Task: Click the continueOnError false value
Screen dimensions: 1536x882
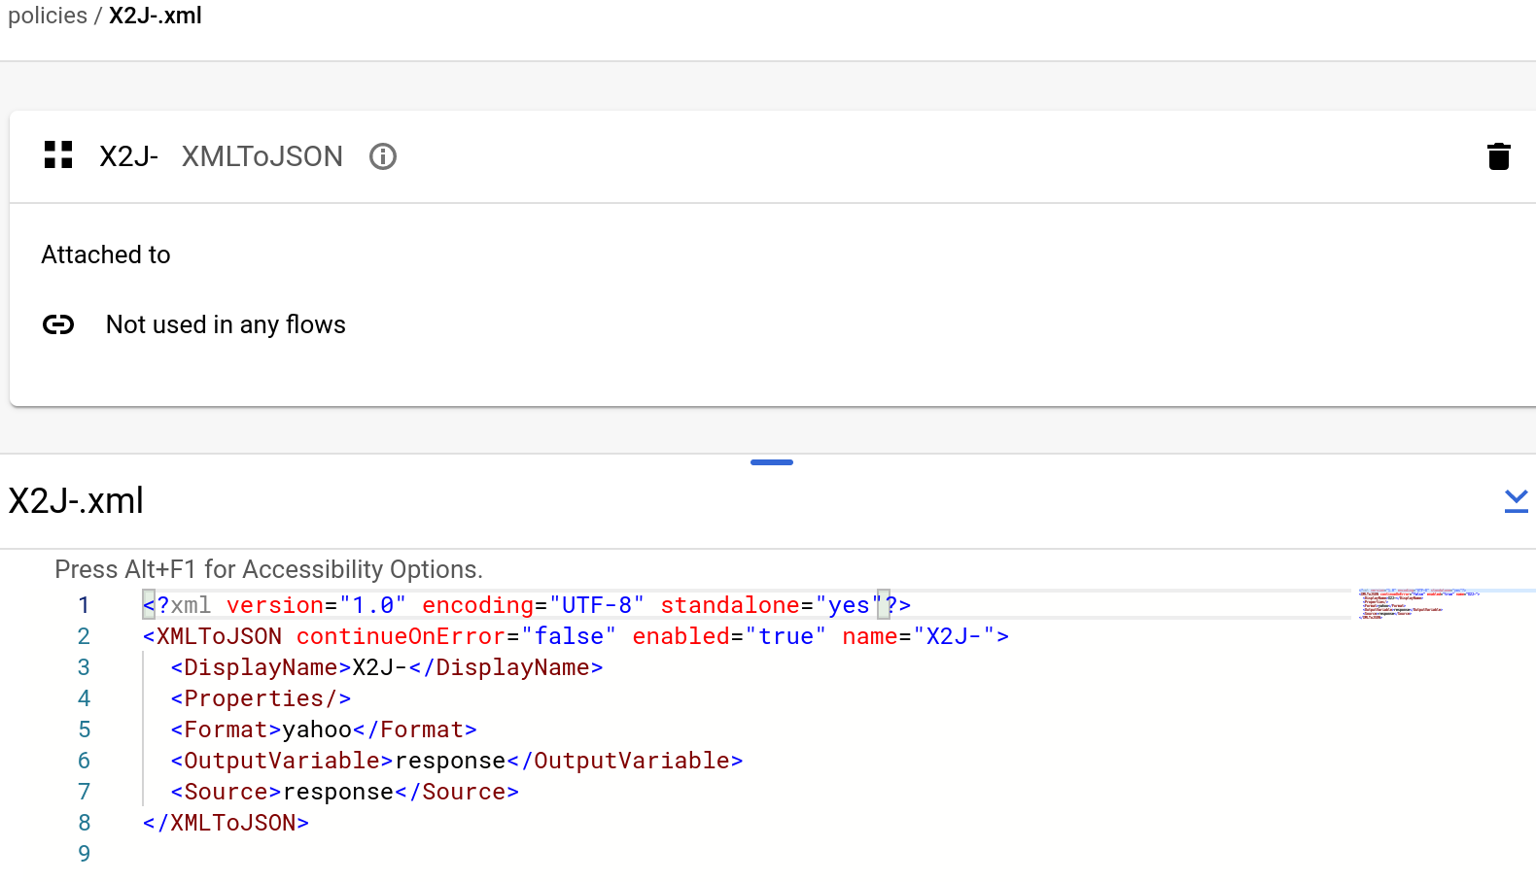Action: [568, 636]
